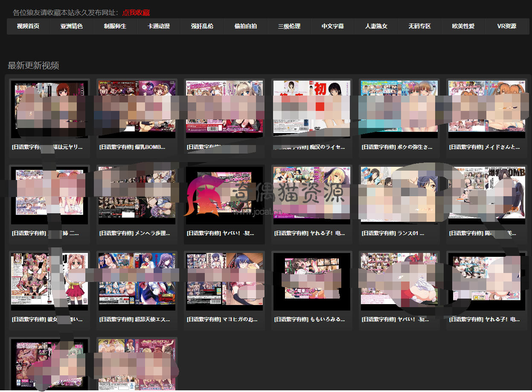Open the thumbnail above ももいろみる title
The width and height of the screenshot is (532, 392).
click(x=311, y=282)
